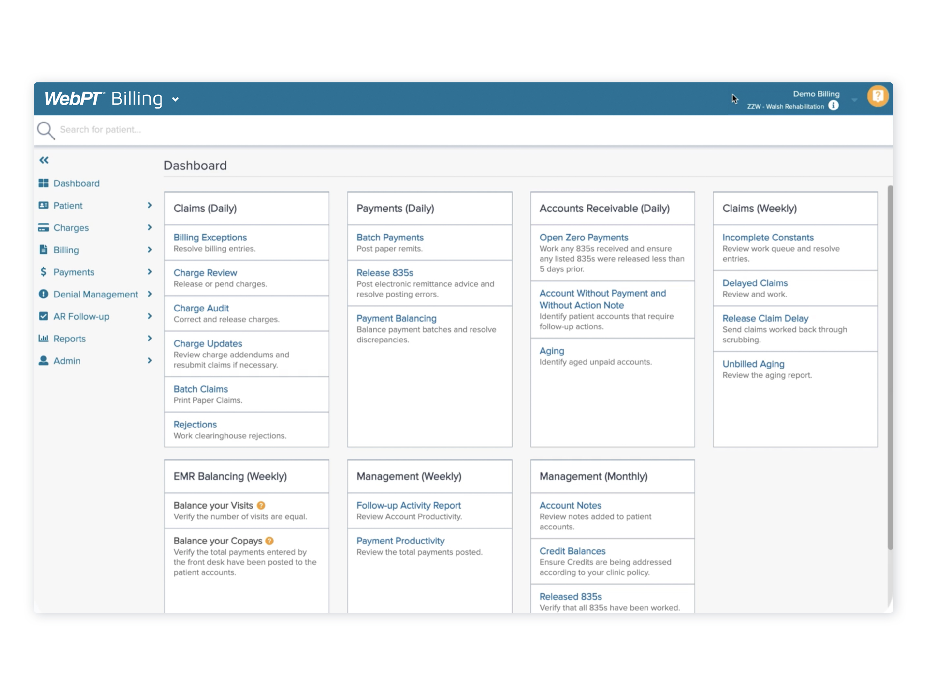Open the Balance your Copays help badge
The height and width of the screenshot is (695, 927).
click(269, 541)
